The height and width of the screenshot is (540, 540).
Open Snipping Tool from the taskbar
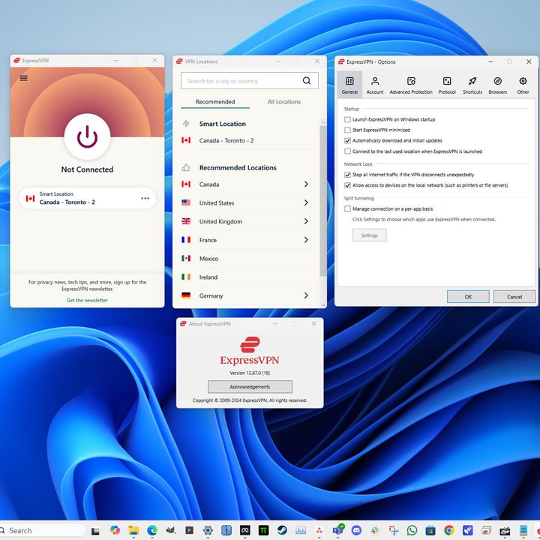(393, 530)
